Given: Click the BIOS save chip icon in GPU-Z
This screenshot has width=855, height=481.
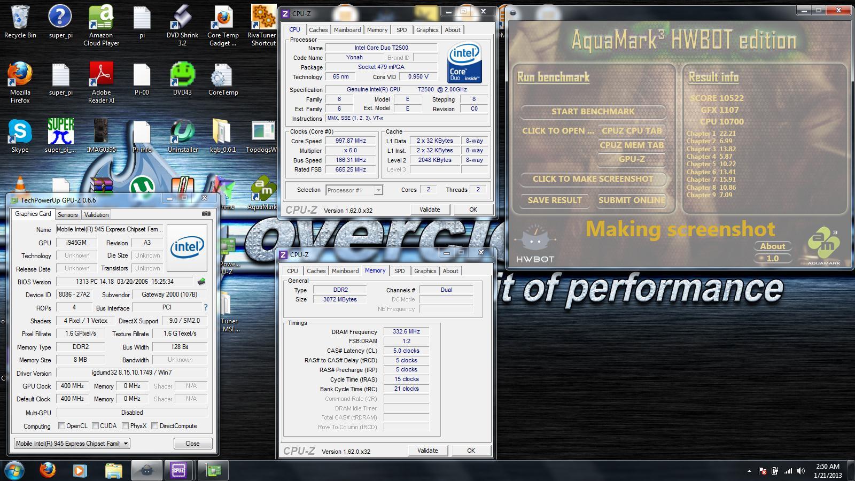Looking at the screenshot, I should (201, 281).
